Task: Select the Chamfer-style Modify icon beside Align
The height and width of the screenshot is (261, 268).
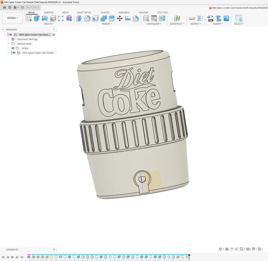Action: [136, 18]
